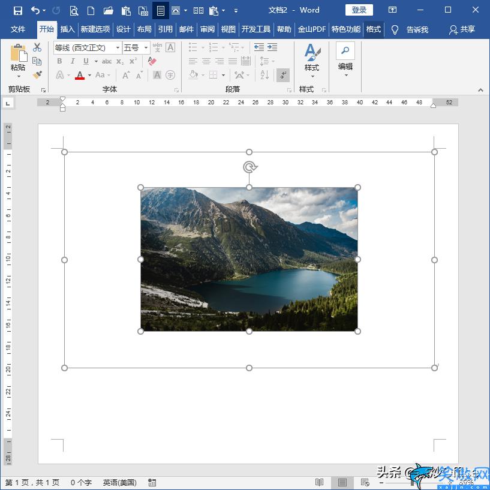Toggle character shading (shaded A)
Image resolution: width=490 pixels, height=490 pixels.
point(157,75)
